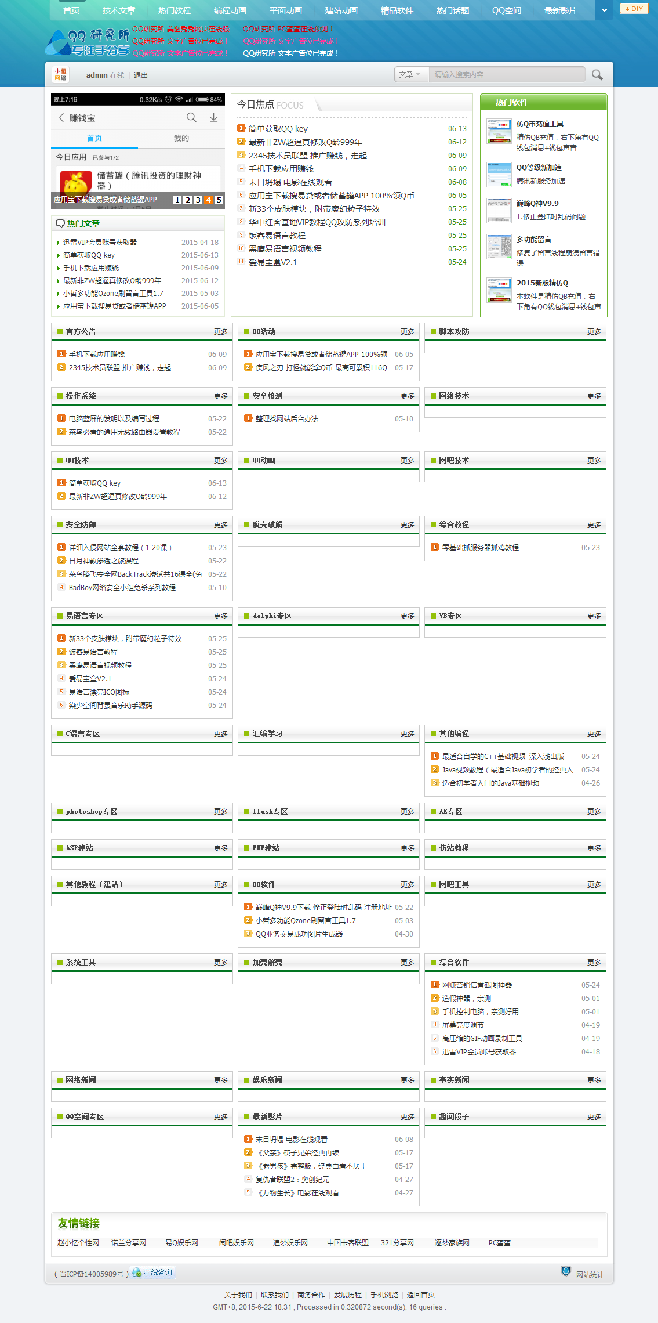The width and height of the screenshot is (658, 1323).
Task: Open 电脑蓝屏的发明以及编写过程 article
Action: (x=114, y=419)
